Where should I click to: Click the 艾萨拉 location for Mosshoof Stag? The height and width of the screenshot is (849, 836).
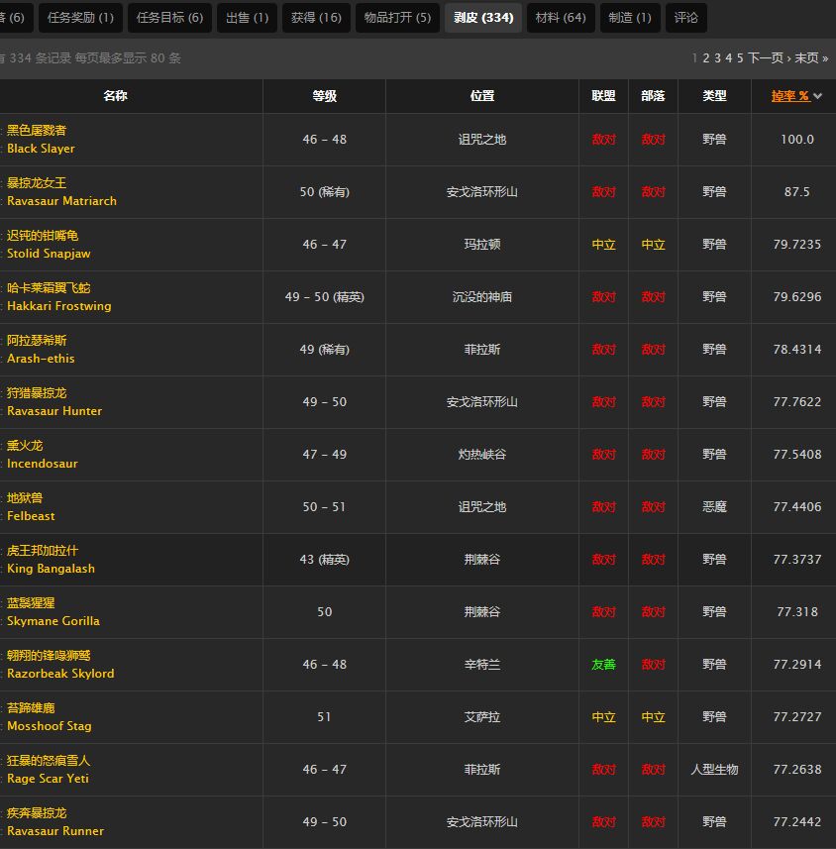pos(482,717)
